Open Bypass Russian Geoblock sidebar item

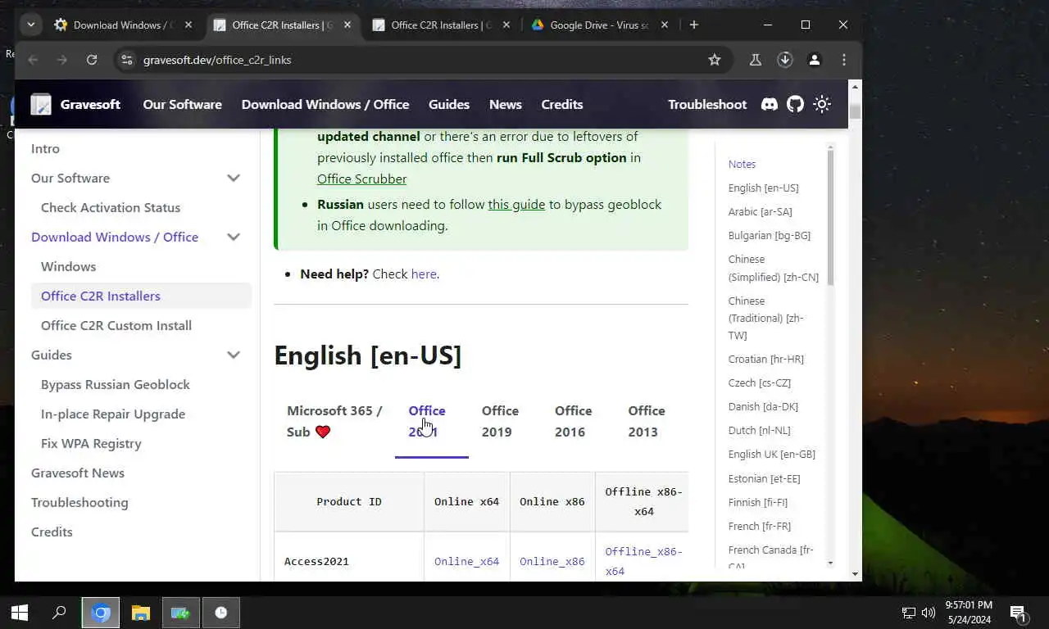[x=116, y=384]
